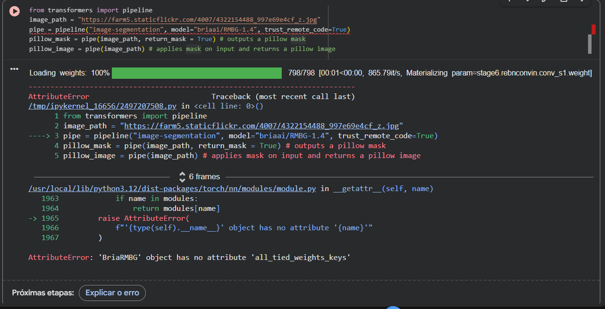Grab the gray code editor scrollbar thumb
Viewport: 605px width, 309px height.
pos(589,44)
